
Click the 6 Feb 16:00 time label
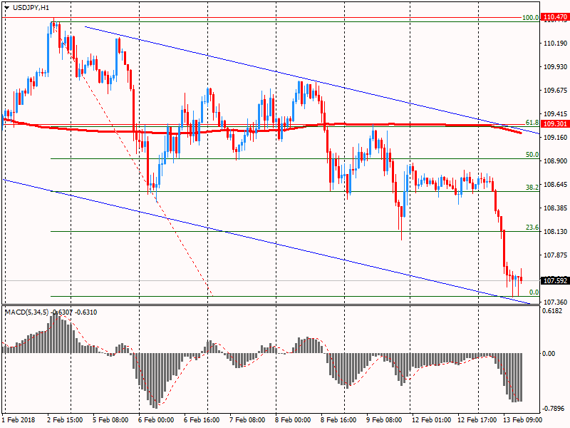[202, 419]
